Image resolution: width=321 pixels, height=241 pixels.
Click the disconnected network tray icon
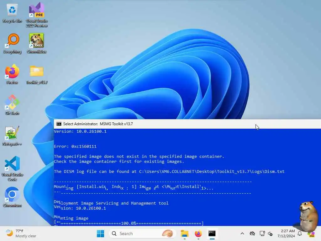tap(270, 233)
